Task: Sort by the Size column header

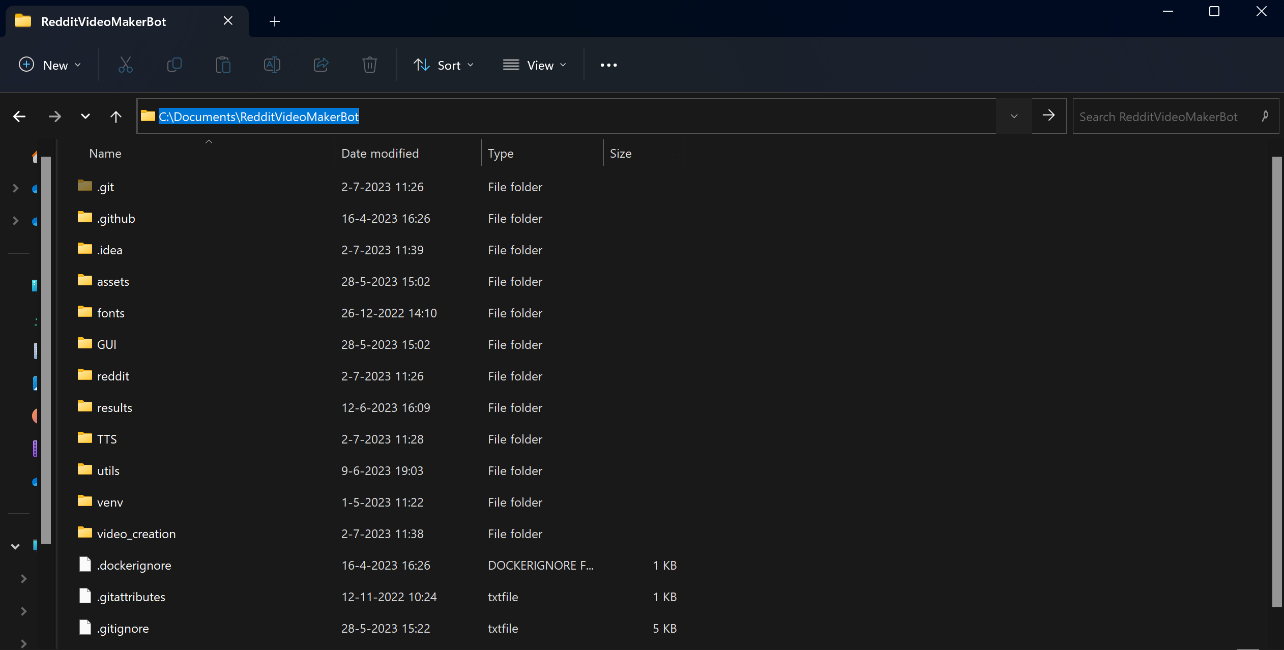Action: tap(621, 154)
